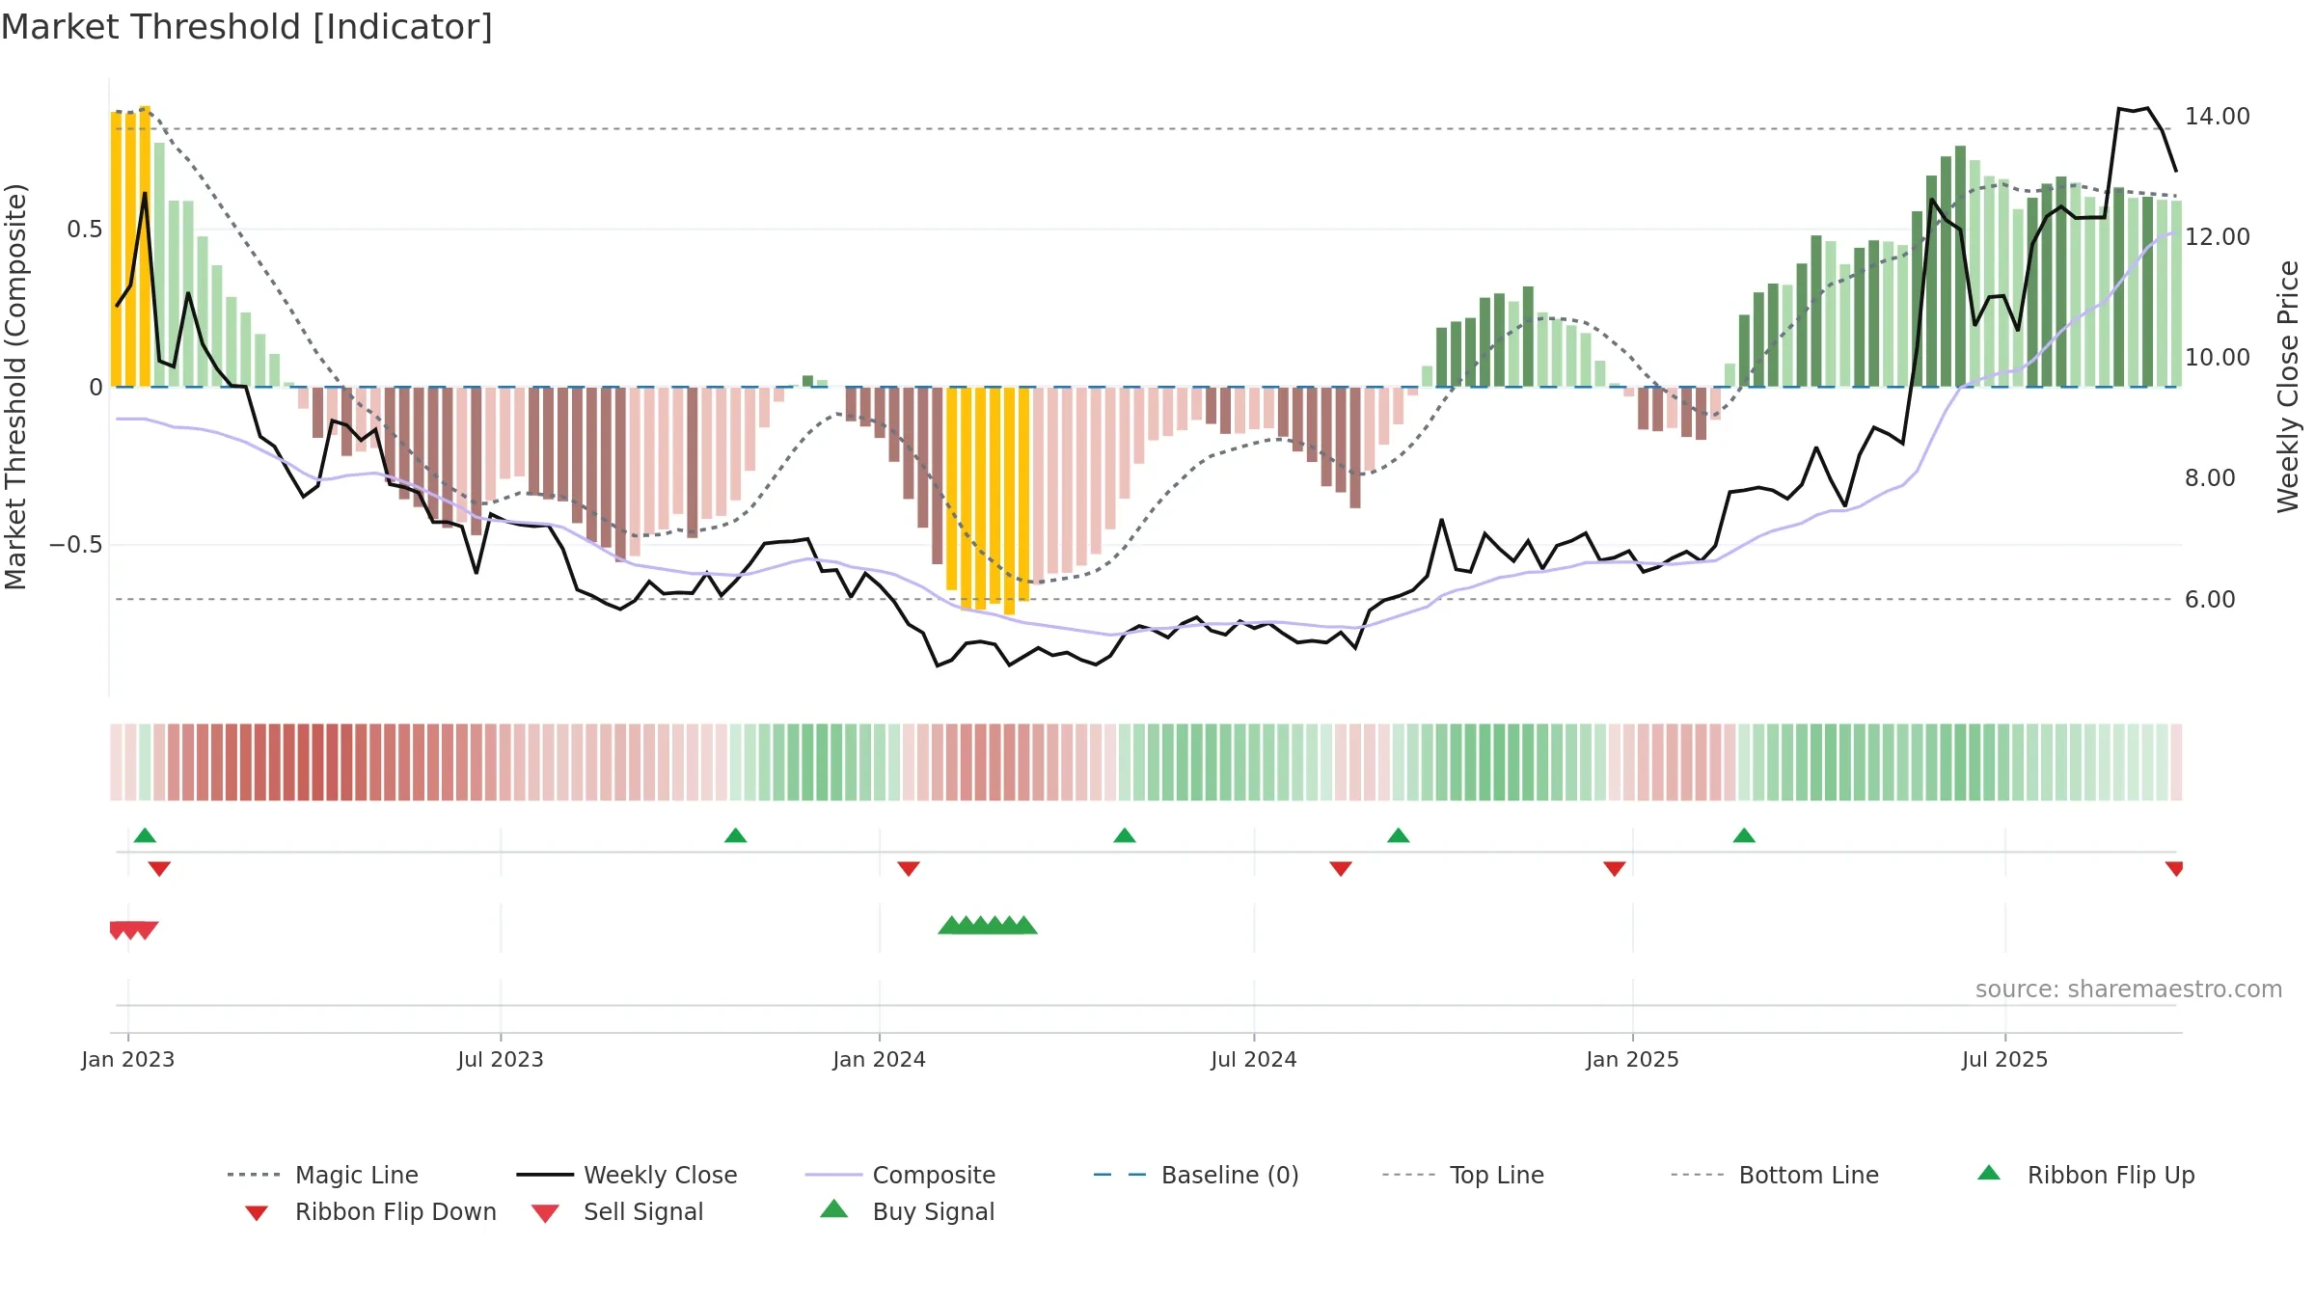Click the Buy Signal legend triangle

click(834, 1208)
